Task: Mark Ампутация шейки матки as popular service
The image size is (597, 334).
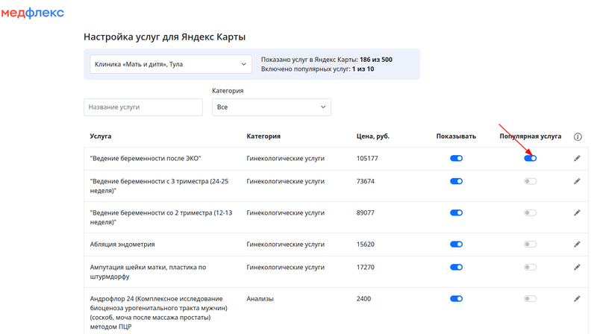Action: [x=530, y=267]
